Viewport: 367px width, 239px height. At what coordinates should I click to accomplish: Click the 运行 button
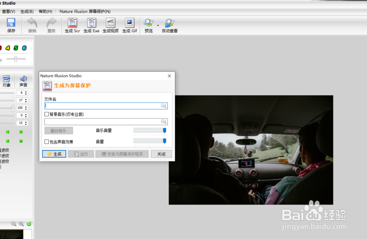pos(81,154)
